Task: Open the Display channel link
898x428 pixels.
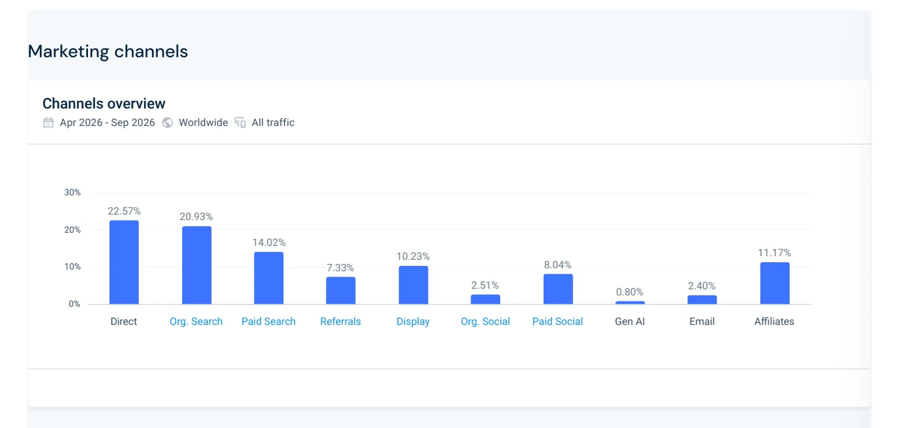Action: [413, 321]
